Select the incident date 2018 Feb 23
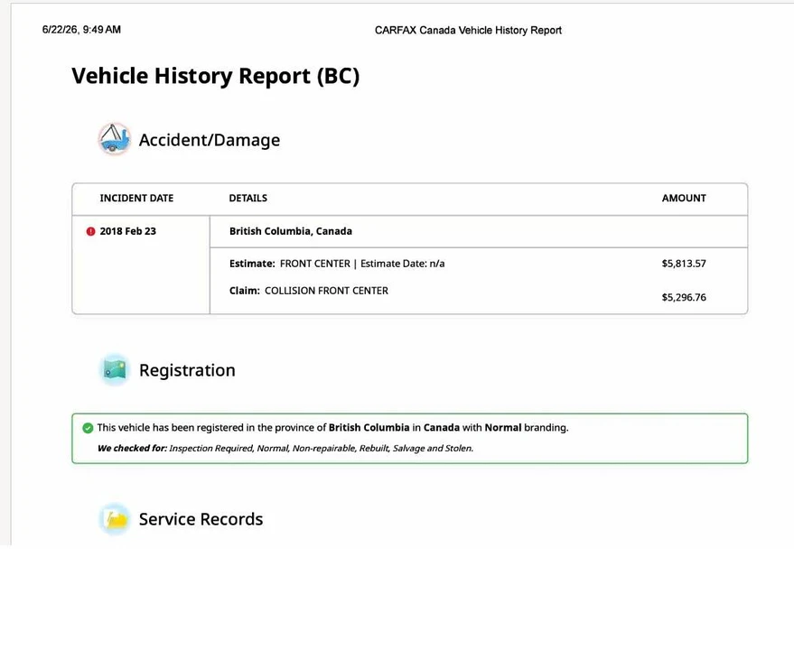Screen dimensions: 794x650 (x=127, y=231)
